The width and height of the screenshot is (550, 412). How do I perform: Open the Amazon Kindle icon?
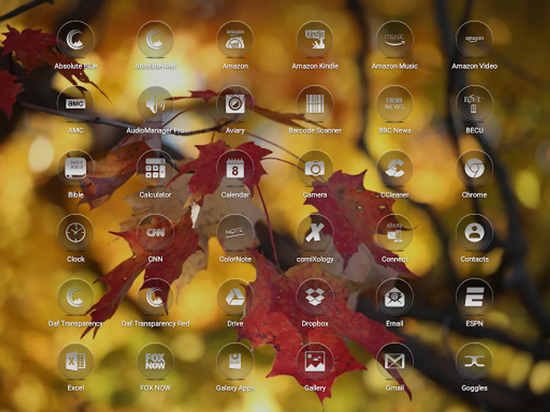pos(315,39)
